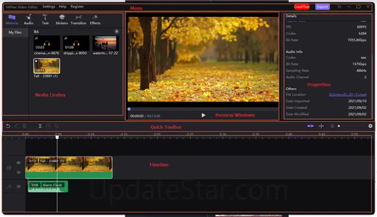Open the Transition panel
This screenshot has width=377, height=217.
tap(78, 19)
